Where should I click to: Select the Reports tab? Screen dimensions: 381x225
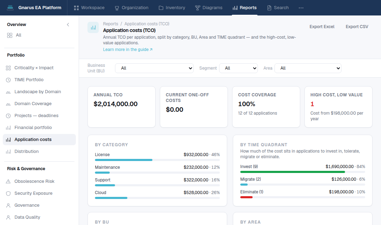click(244, 8)
